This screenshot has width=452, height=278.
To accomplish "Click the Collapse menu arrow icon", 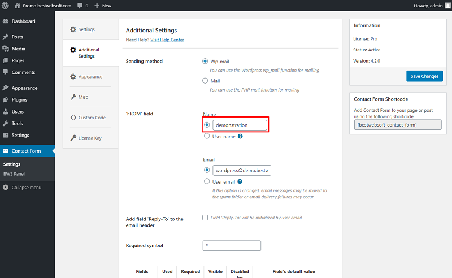I will coord(6,188).
